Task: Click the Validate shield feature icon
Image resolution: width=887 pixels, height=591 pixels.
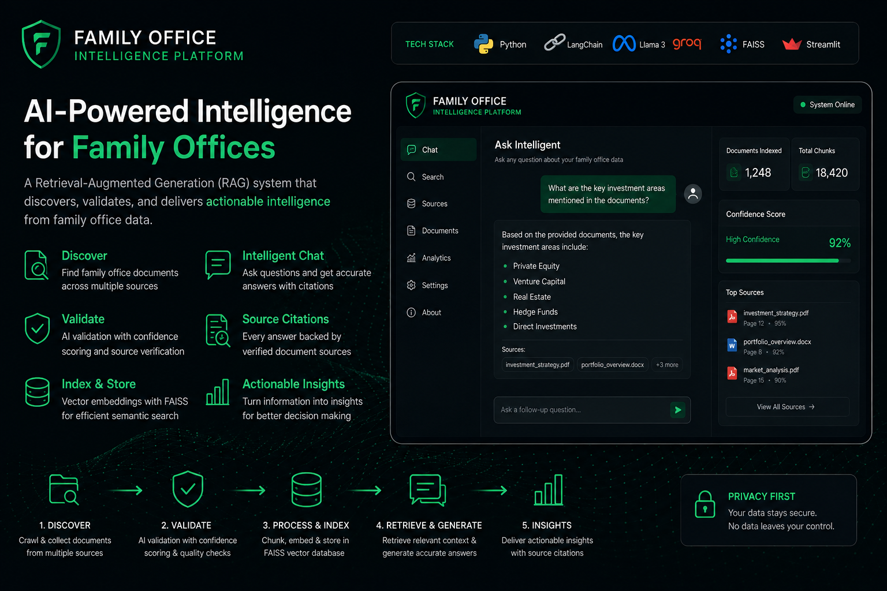Action: point(37,328)
